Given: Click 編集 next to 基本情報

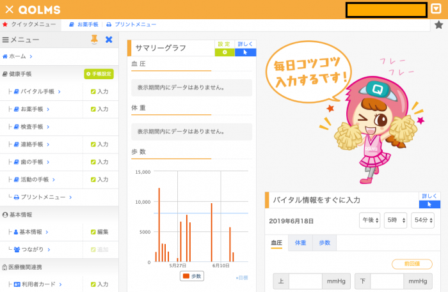Looking at the screenshot, I should tap(99, 232).
